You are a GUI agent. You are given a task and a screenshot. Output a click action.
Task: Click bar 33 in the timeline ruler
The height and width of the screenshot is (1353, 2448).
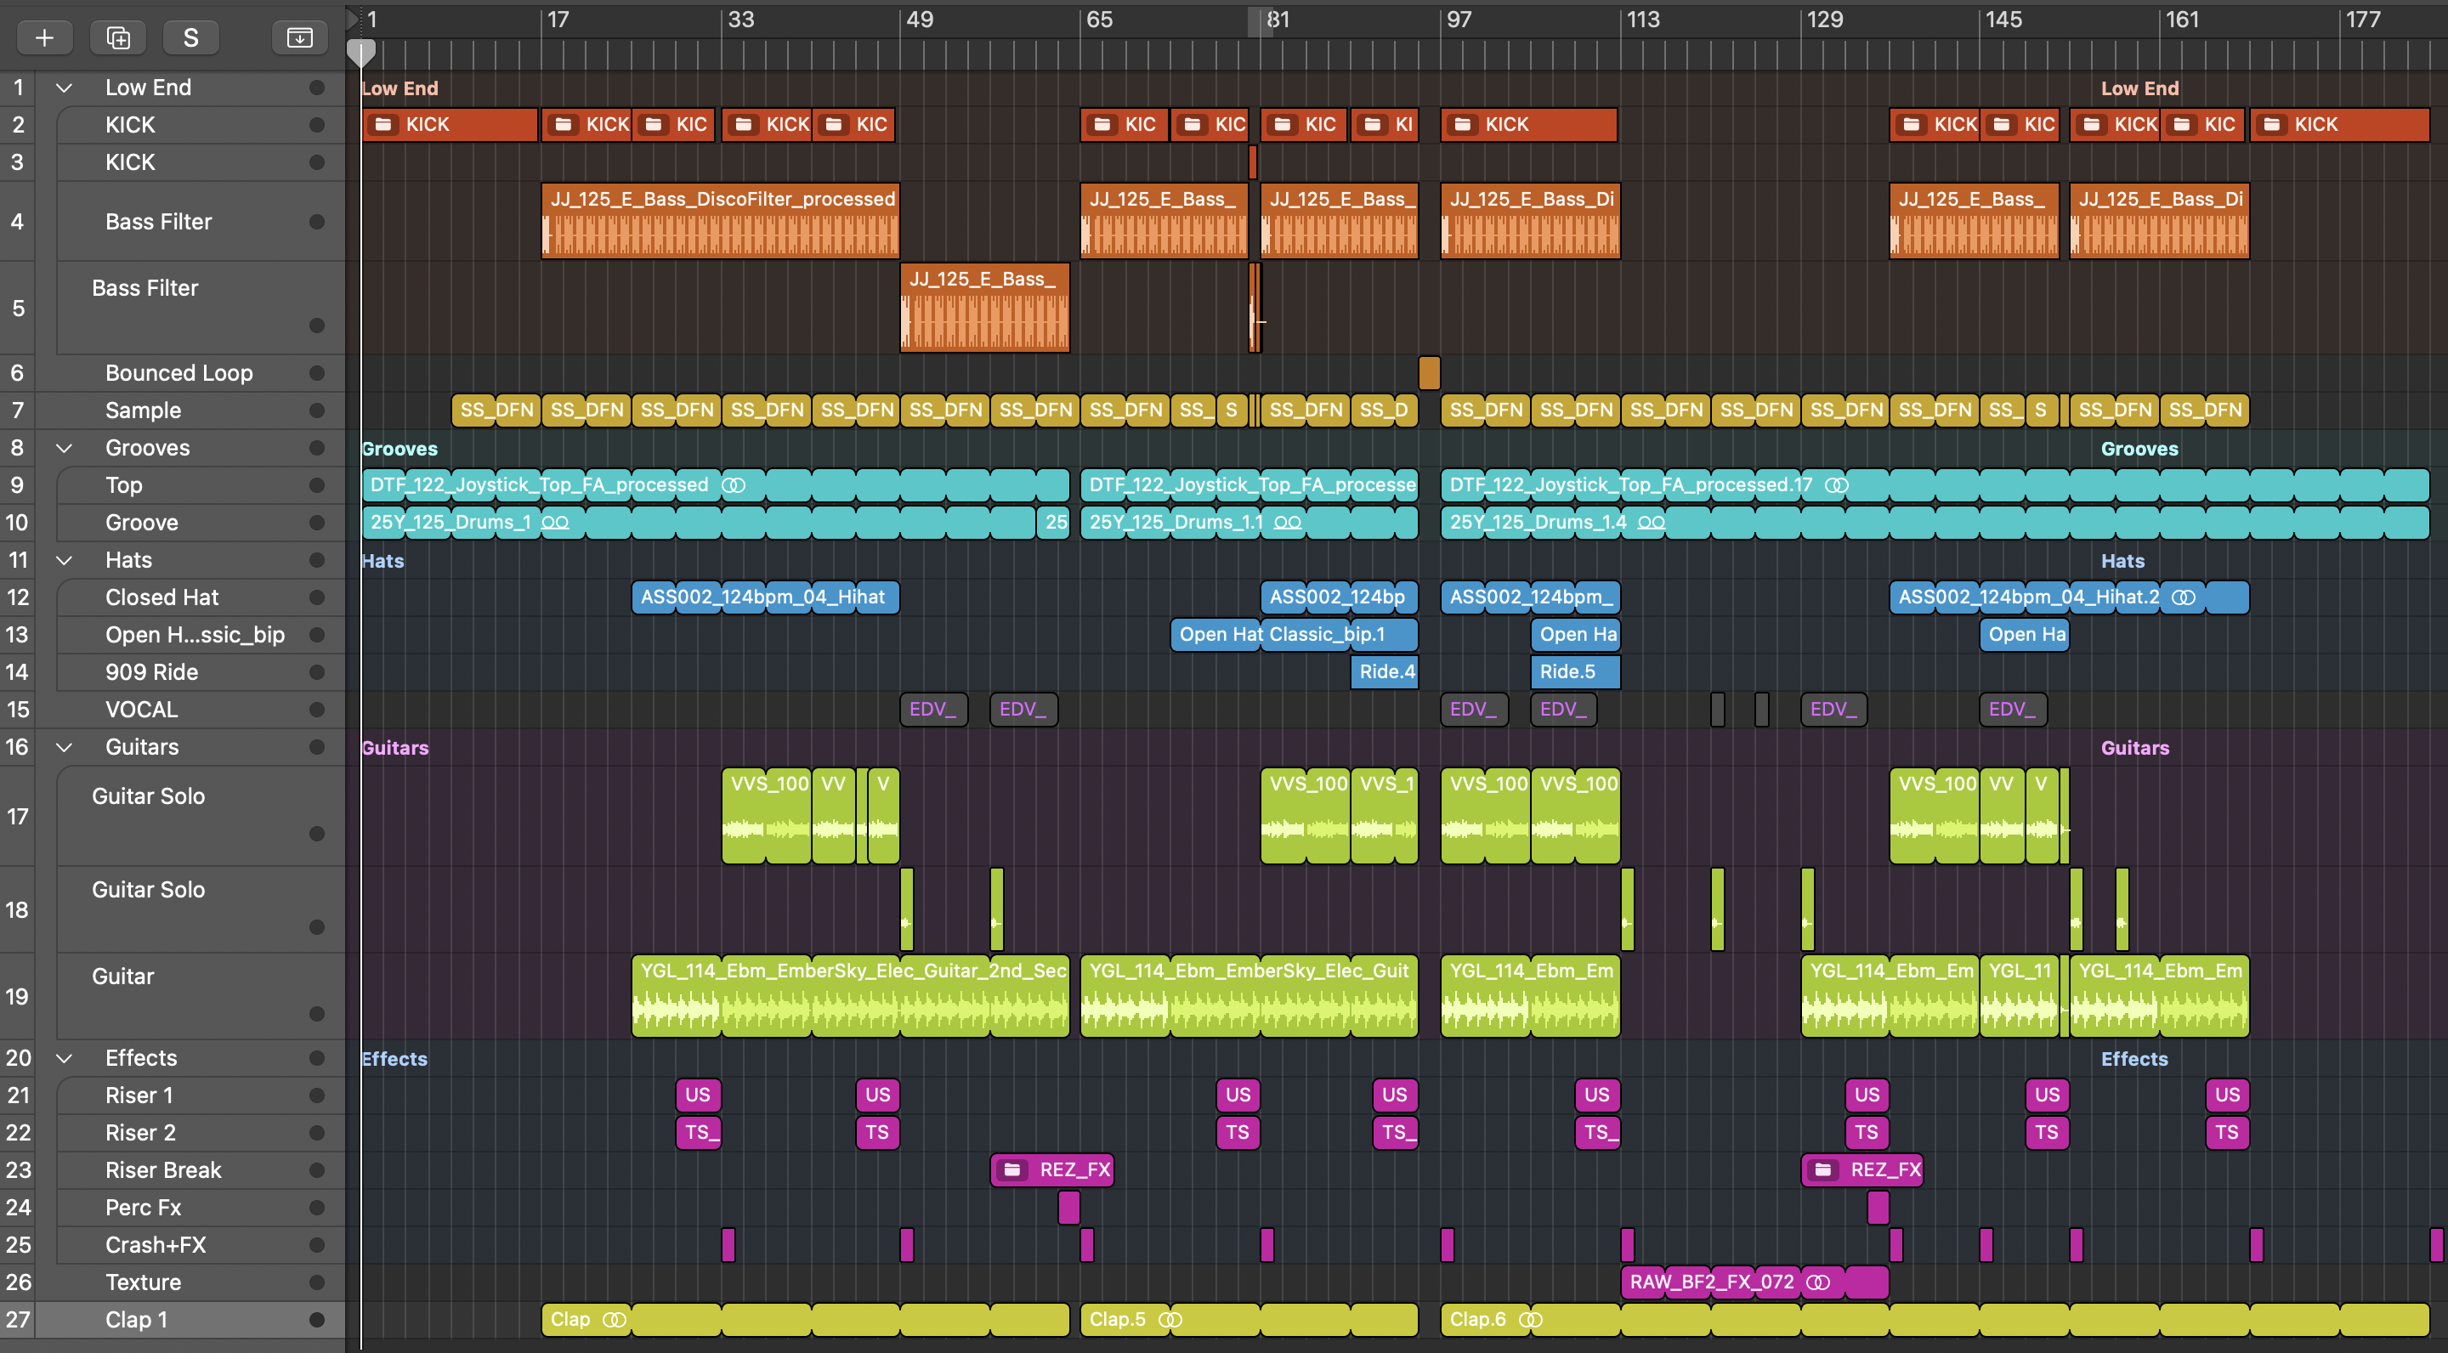pos(739,19)
